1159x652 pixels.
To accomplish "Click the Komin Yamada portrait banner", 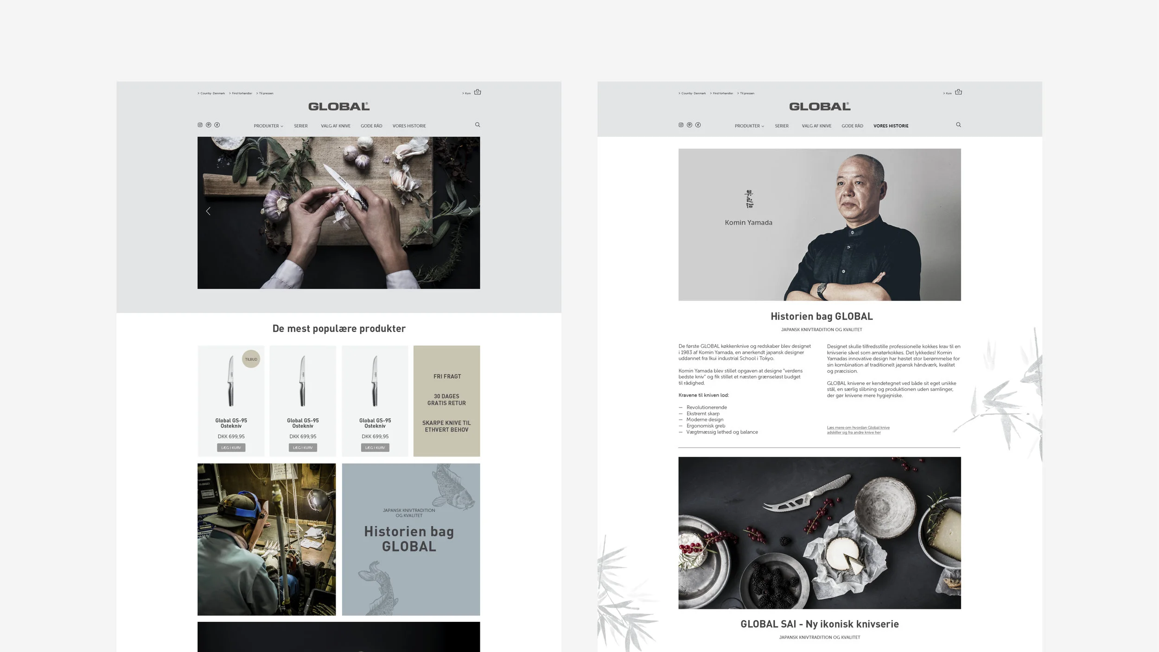I will 820,224.
